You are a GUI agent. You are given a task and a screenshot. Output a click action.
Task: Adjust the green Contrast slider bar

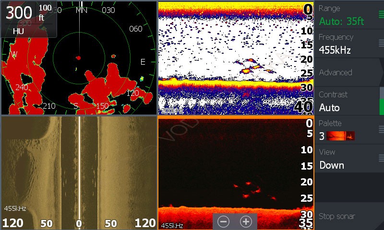click(382, 107)
